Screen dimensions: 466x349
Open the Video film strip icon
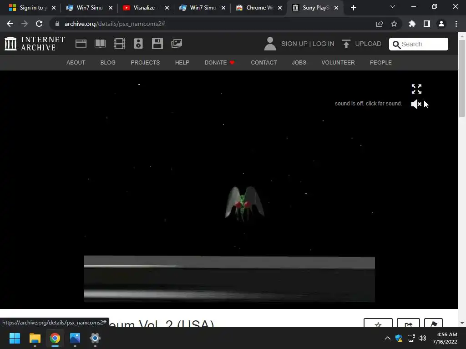tap(119, 44)
